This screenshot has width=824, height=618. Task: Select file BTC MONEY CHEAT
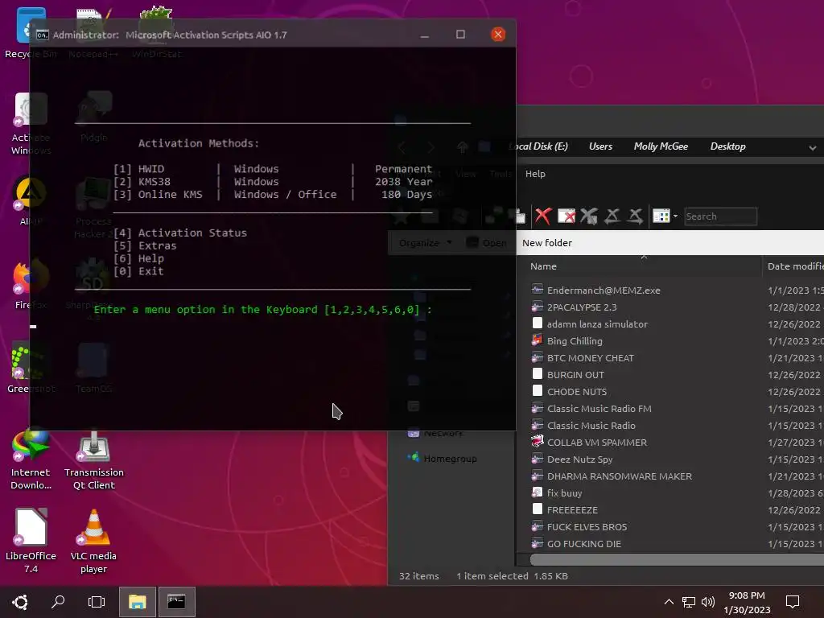coord(590,358)
